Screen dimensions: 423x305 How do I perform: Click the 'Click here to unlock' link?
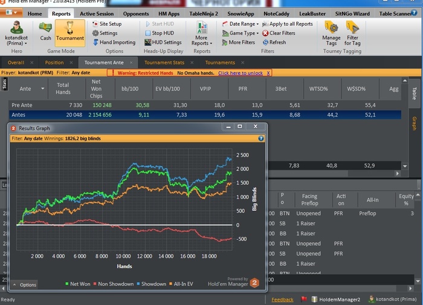click(x=241, y=73)
